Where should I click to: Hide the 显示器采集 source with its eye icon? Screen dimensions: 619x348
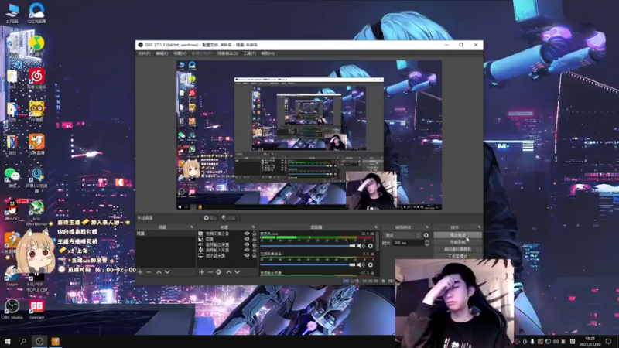tap(247, 256)
